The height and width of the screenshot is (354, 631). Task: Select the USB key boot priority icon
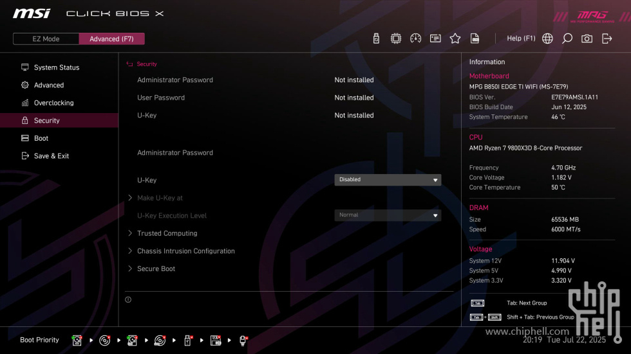[187, 341]
